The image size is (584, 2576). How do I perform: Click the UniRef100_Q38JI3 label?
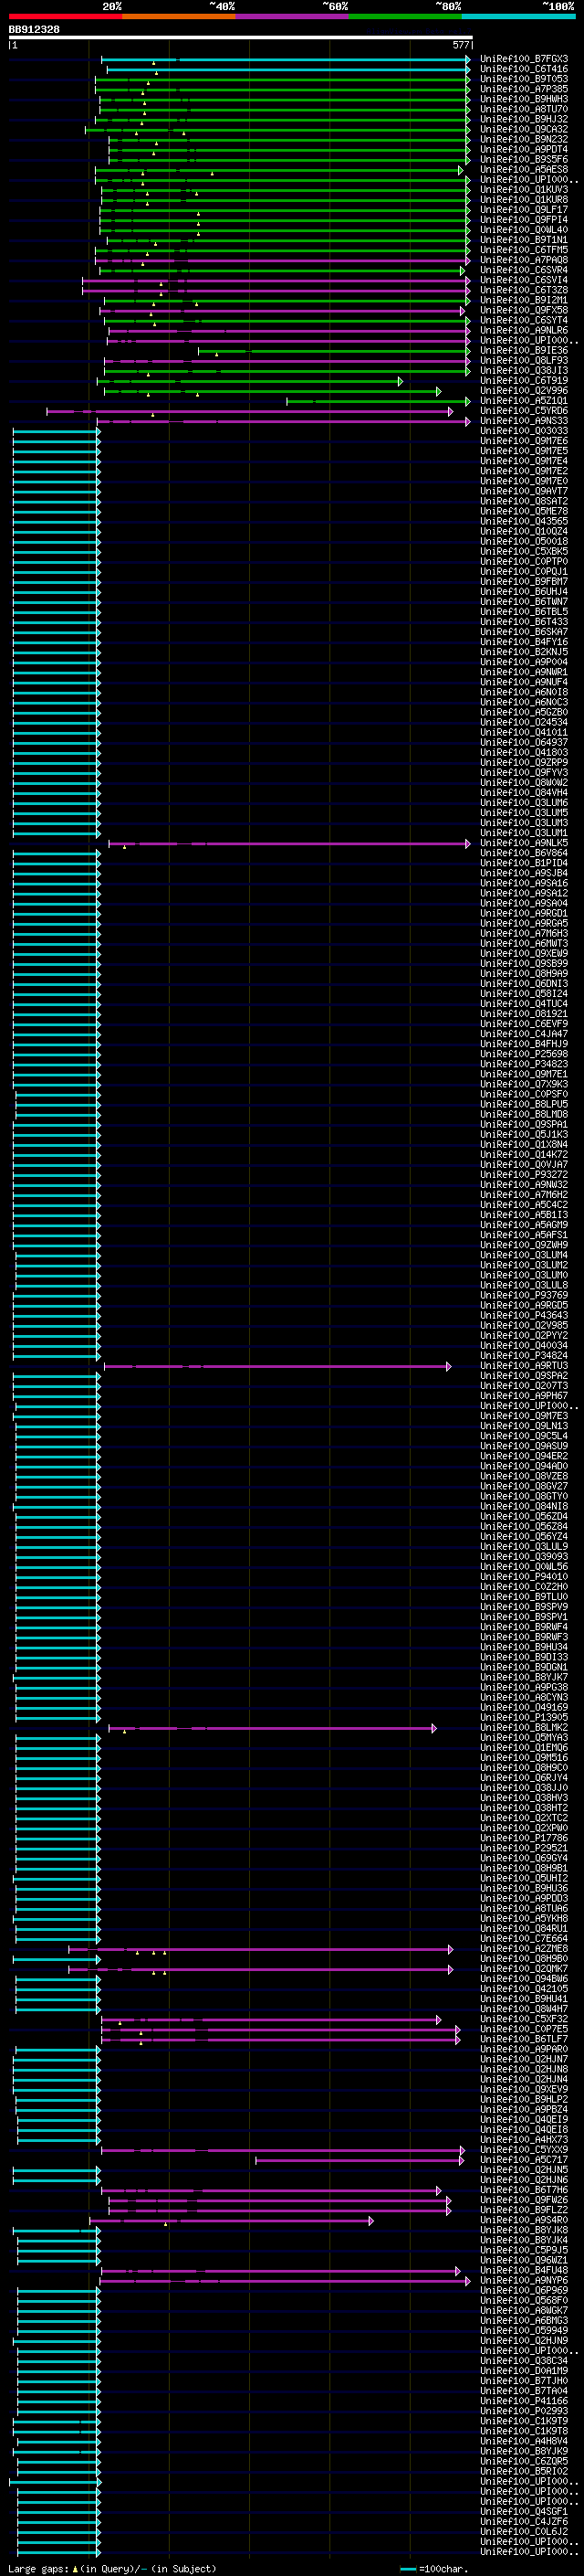(x=524, y=371)
